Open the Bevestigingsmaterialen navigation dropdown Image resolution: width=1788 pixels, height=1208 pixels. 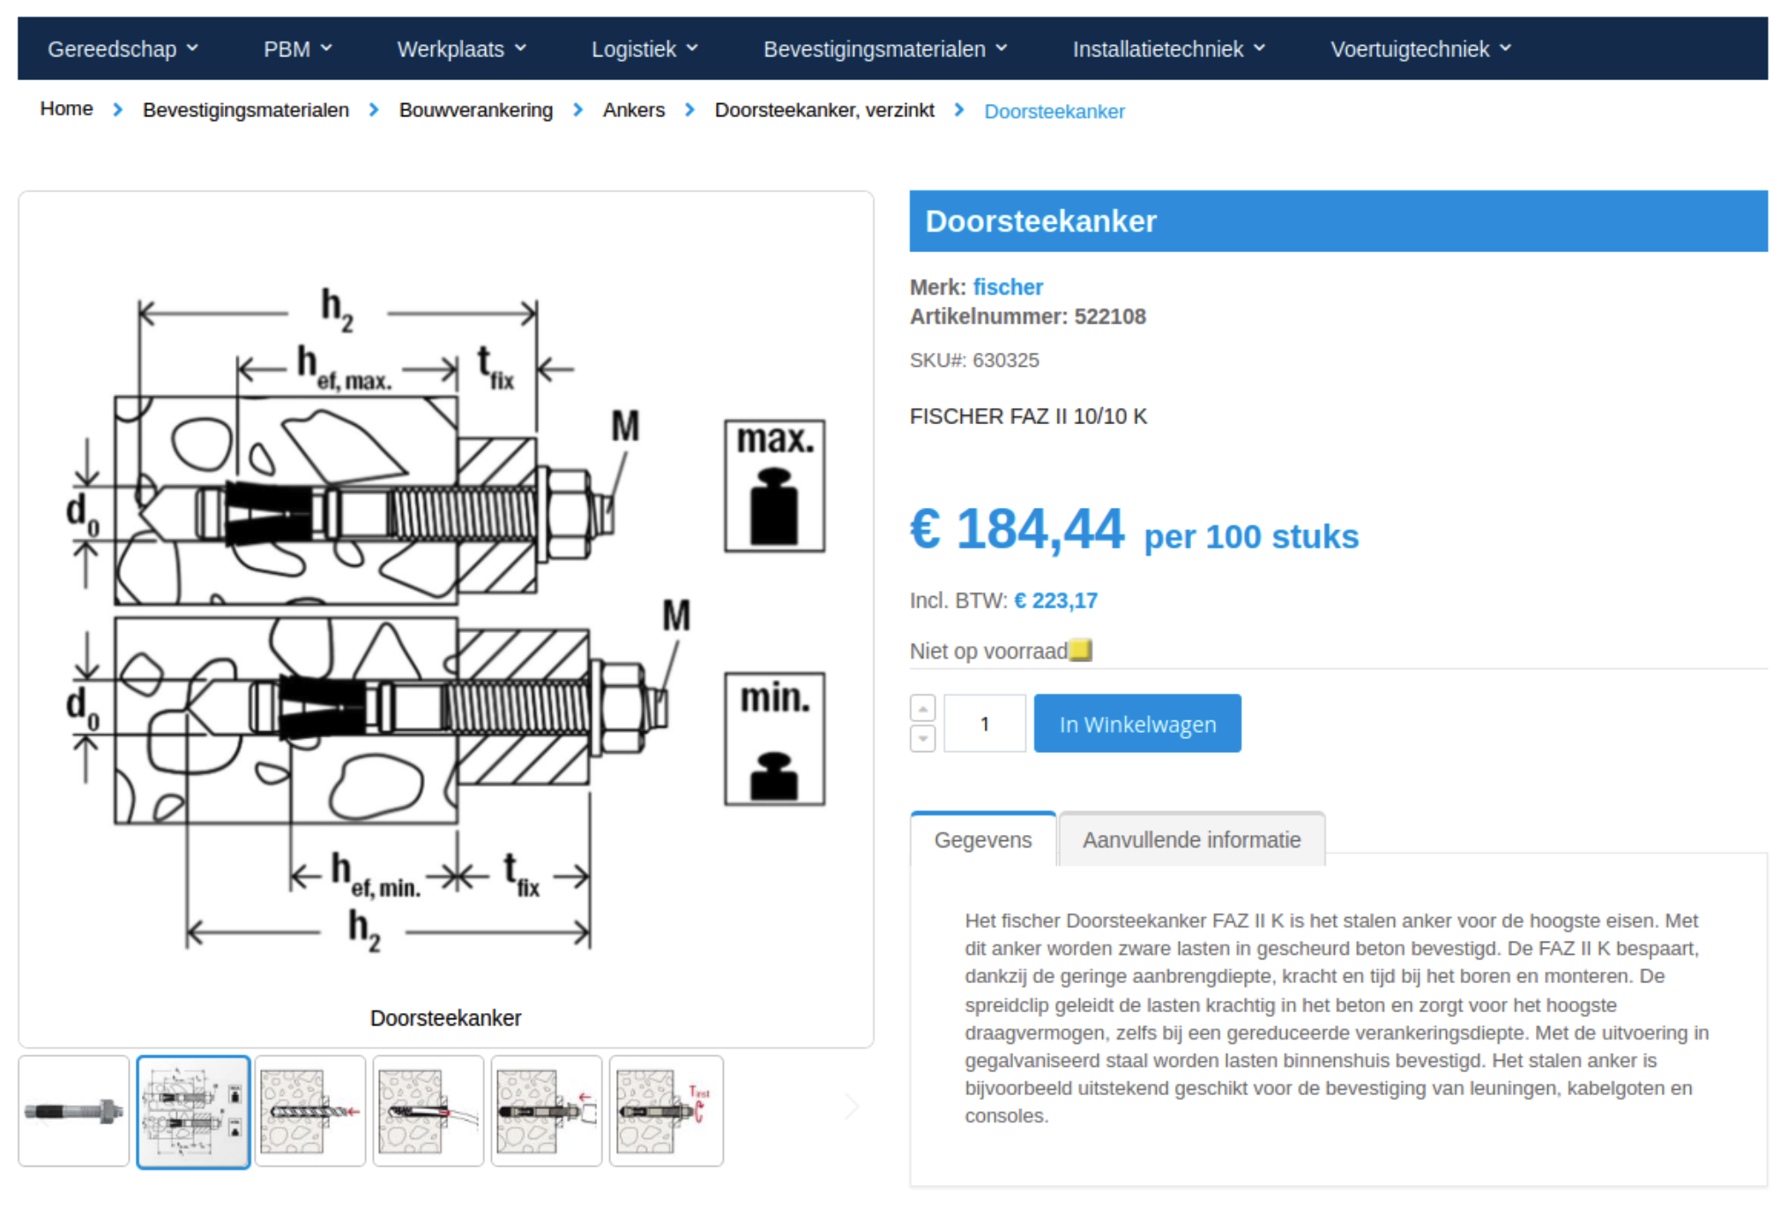[x=885, y=49]
